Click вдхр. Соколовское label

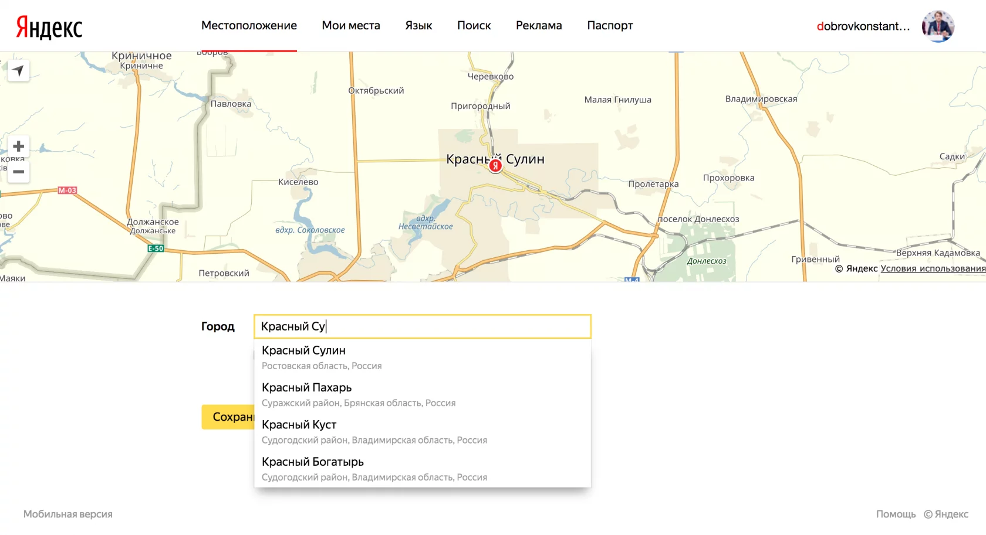[x=310, y=230]
